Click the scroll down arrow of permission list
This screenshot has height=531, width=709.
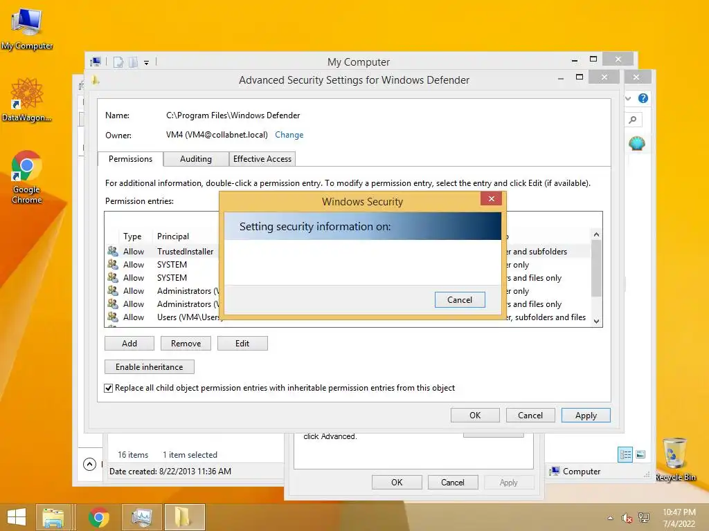(596, 321)
